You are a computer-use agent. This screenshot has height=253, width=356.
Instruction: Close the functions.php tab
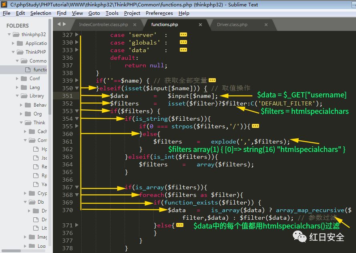click(200, 24)
